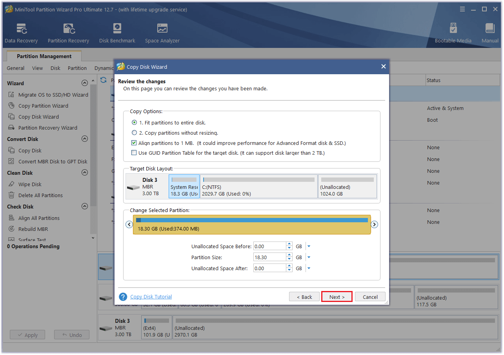Click Unallocated Space After input field
Image resolution: width=504 pixels, height=355 pixels.
point(270,269)
